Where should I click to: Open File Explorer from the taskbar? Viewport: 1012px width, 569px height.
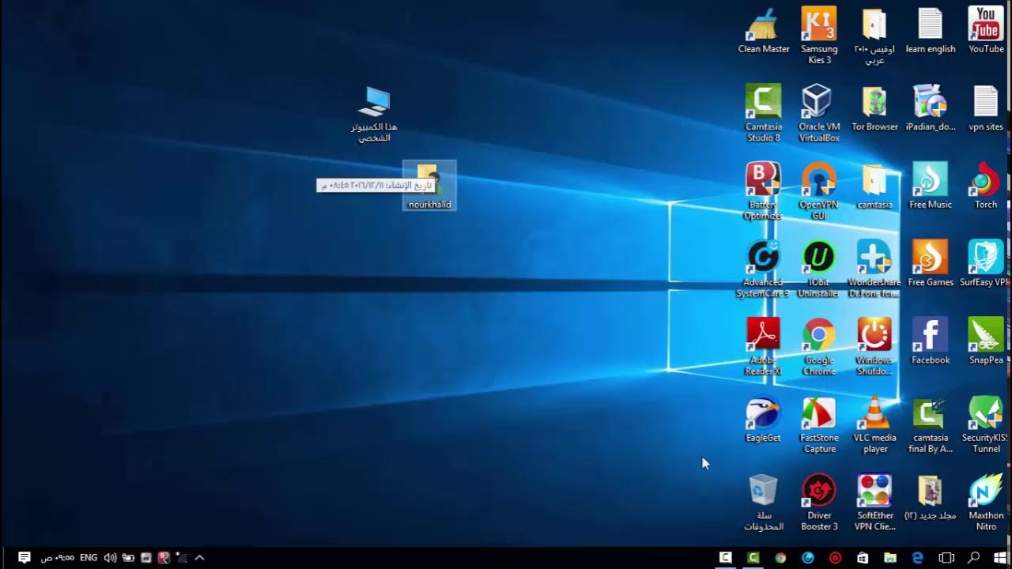tap(890, 557)
